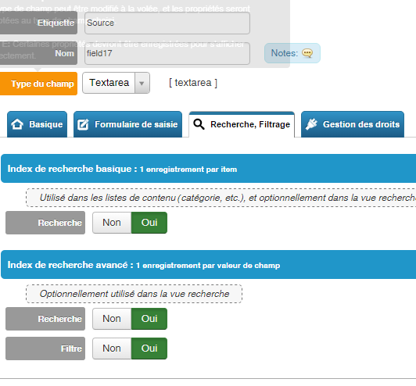Click the speech bubble Notes icon
The height and width of the screenshot is (386, 416).
(307, 53)
